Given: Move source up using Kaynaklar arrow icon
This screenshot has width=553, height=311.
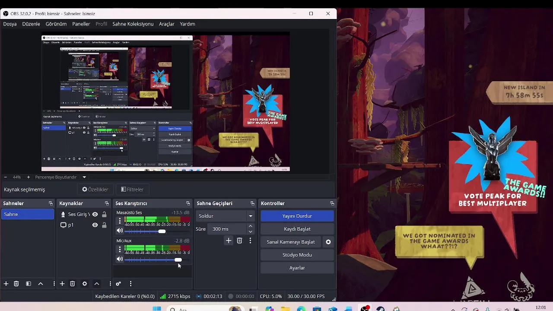Looking at the screenshot, I should (x=97, y=284).
